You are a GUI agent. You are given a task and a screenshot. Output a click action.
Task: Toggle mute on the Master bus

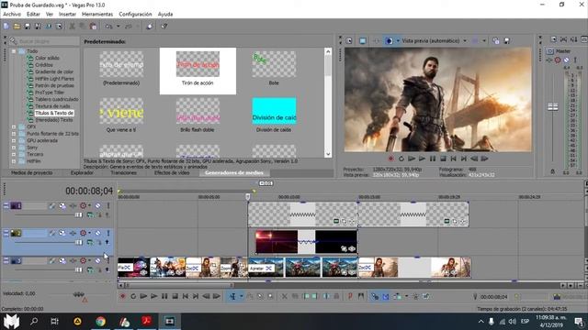(x=566, y=60)
